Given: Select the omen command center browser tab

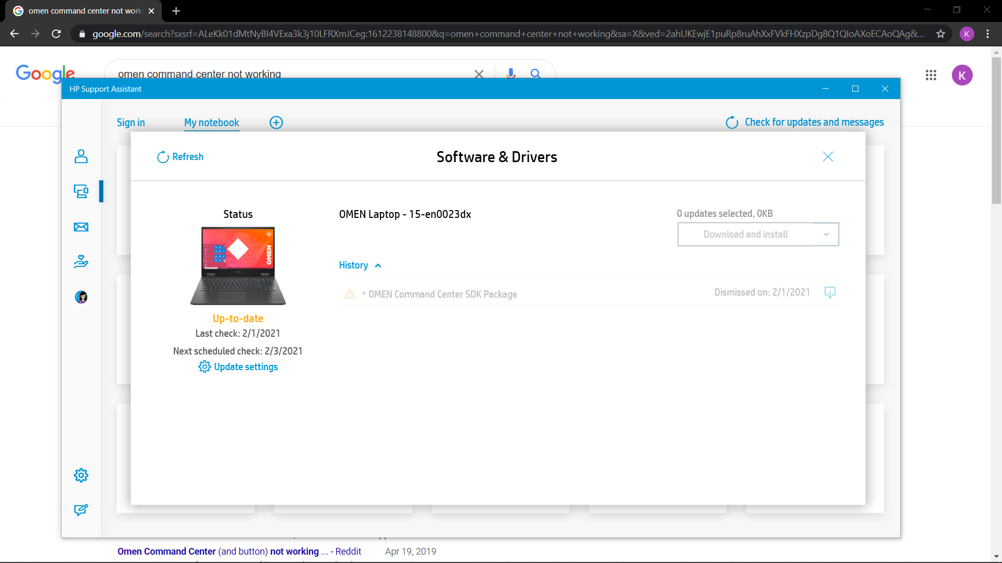Looking at the screenshot, I should (x=83, y=11).
